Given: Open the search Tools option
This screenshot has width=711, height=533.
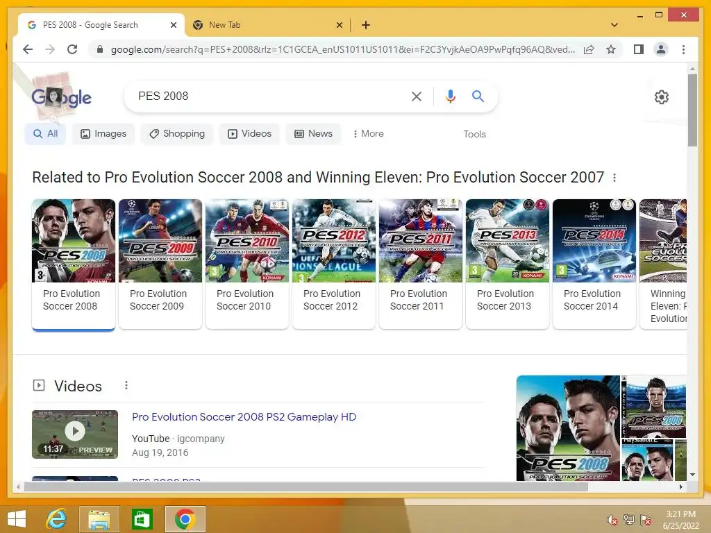Looking at the screenshot, I should pyautogui.click(x=474, y=134).
